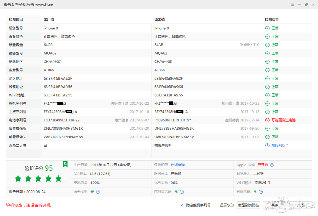Select factory 销售型号 value MQA62
The image size is (318, 216).
(x=50, y=53)
